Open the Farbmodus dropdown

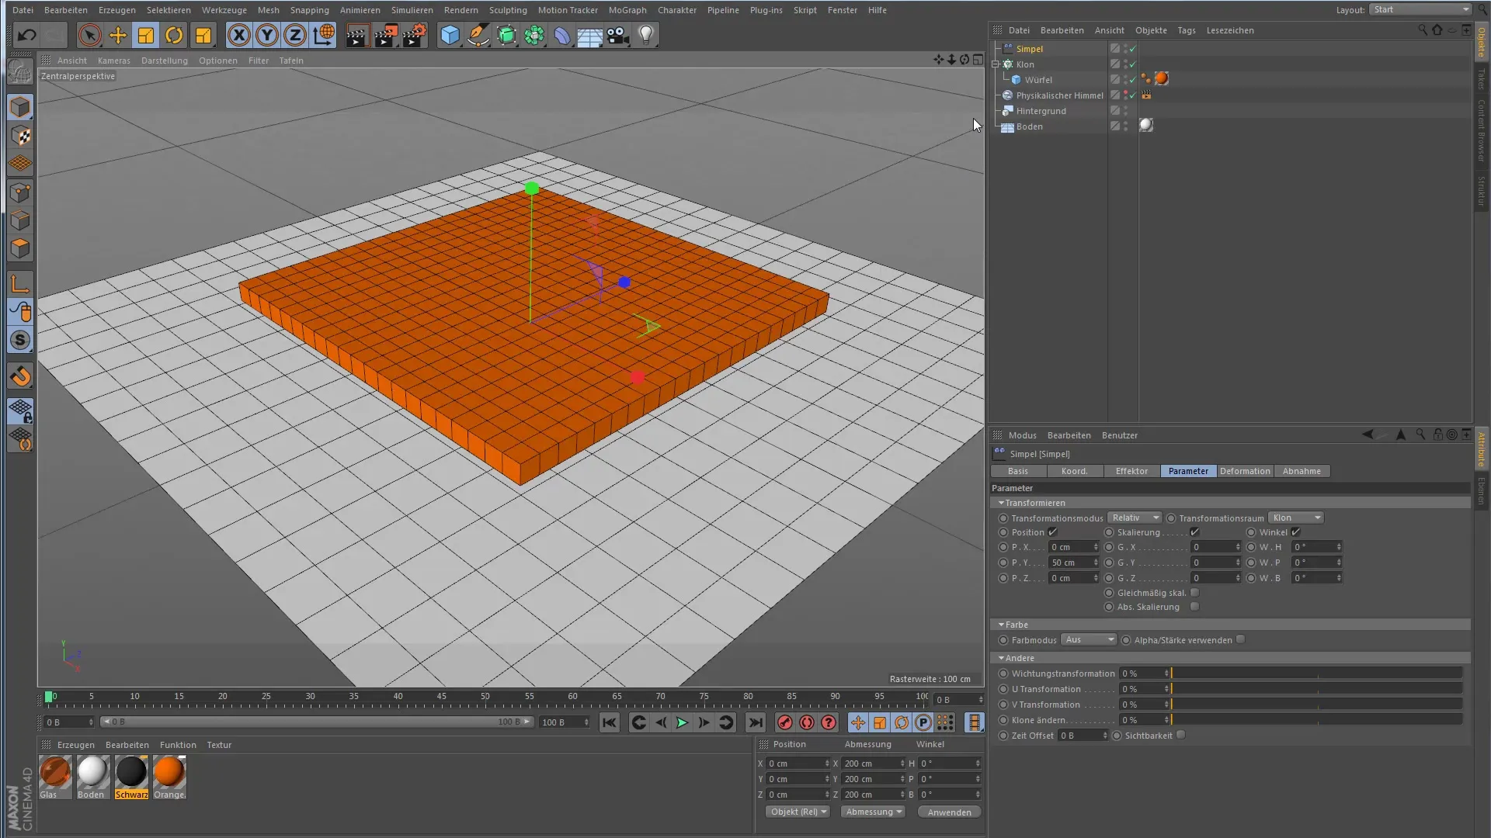1089,639
